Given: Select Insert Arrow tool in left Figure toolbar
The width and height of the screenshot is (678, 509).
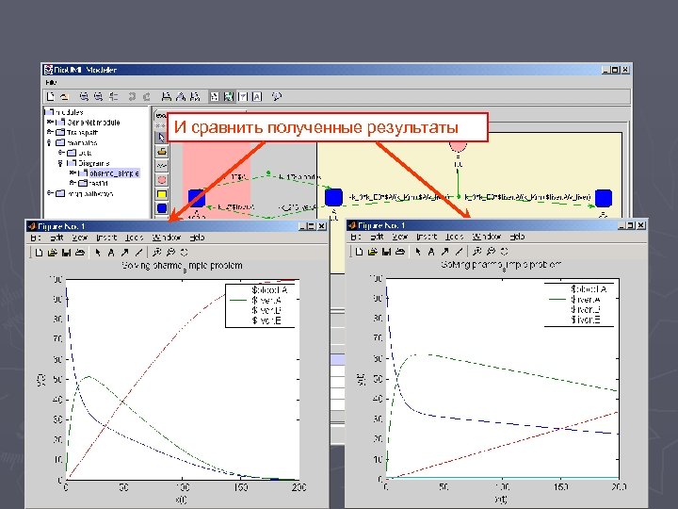Looking at the screenshot, I should pyautogui.click(x=124, y=253).
